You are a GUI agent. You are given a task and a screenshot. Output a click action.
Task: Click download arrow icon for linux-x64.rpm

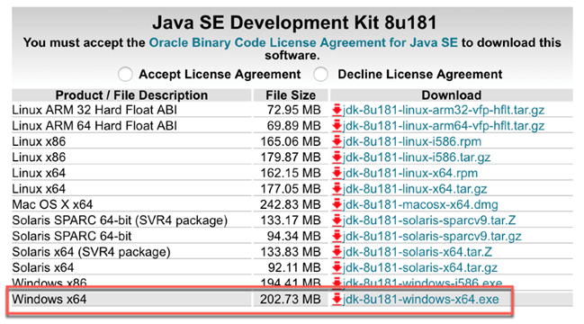[x=337, y=173]
